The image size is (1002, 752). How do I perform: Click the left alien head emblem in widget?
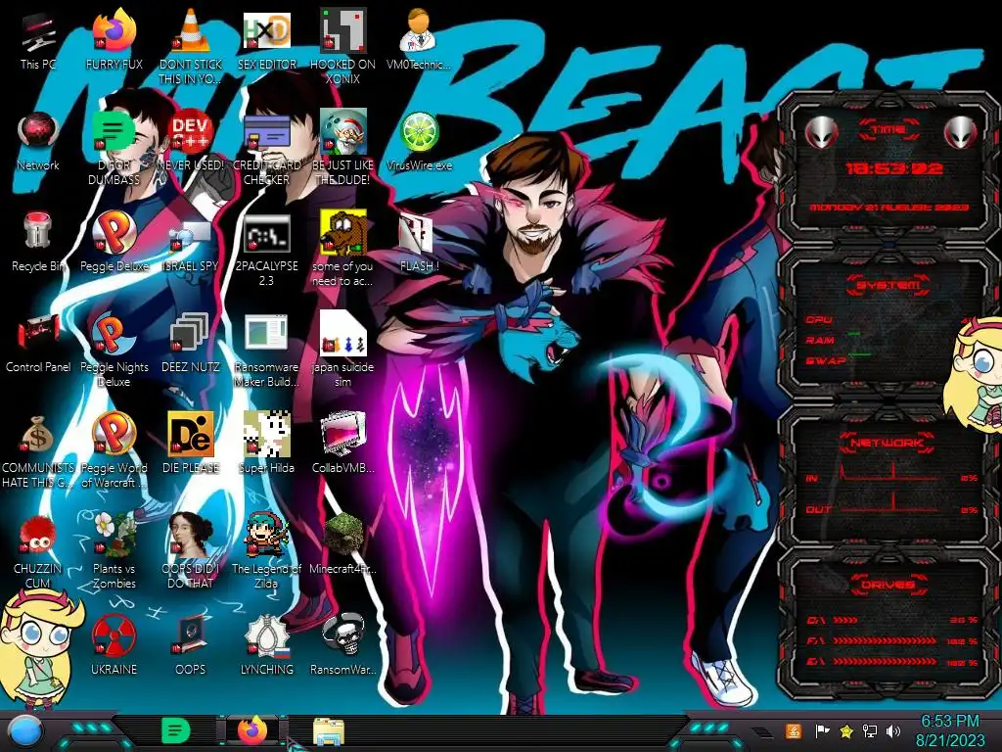pos(822,133)
